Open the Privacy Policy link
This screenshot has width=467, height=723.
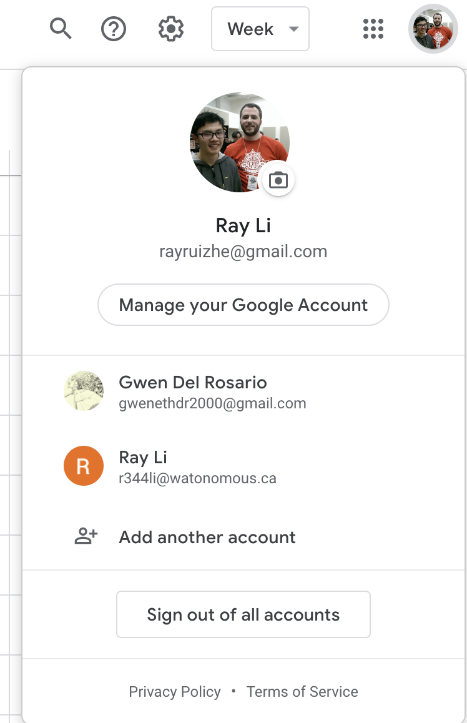pos(175,691)
